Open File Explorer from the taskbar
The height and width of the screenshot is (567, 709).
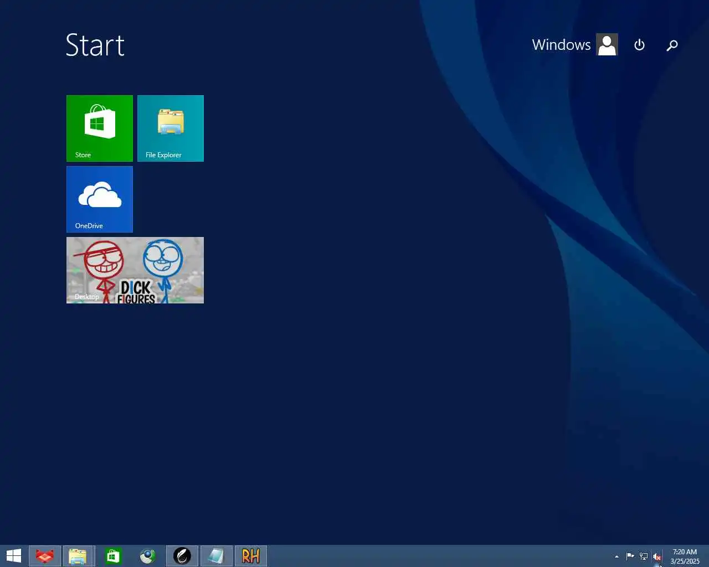tap(78, 556)
